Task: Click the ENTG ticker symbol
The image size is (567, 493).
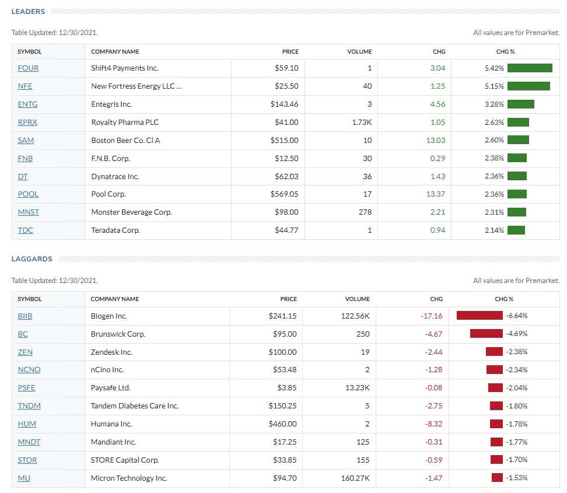Action: click(27, 104)
